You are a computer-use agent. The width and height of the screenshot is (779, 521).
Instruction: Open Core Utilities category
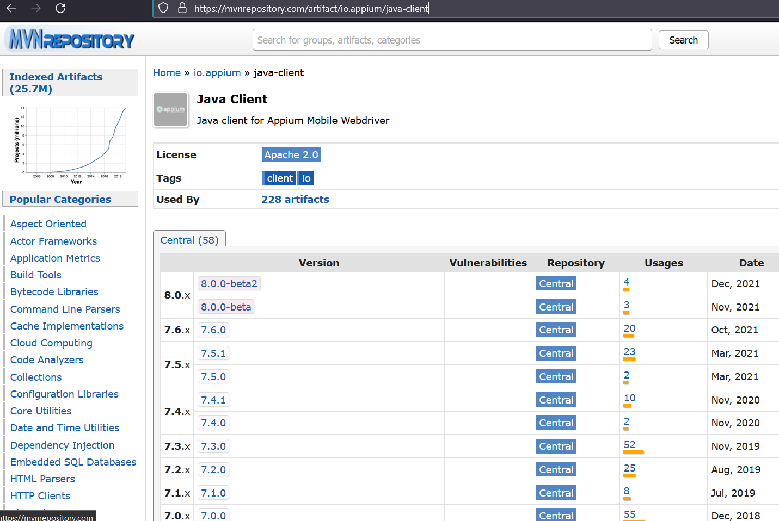pyautogui.click(x=41, y=411)
